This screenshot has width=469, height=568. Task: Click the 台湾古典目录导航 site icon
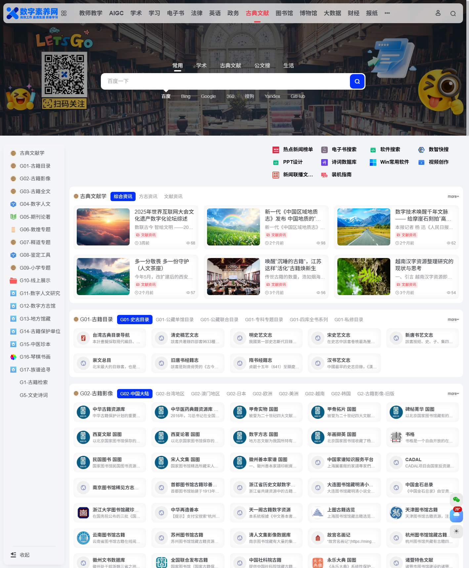(83, 338)
